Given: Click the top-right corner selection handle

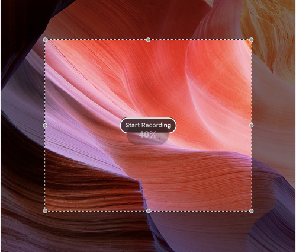Looking at the screenshot, I should click(x=251, y=40).
